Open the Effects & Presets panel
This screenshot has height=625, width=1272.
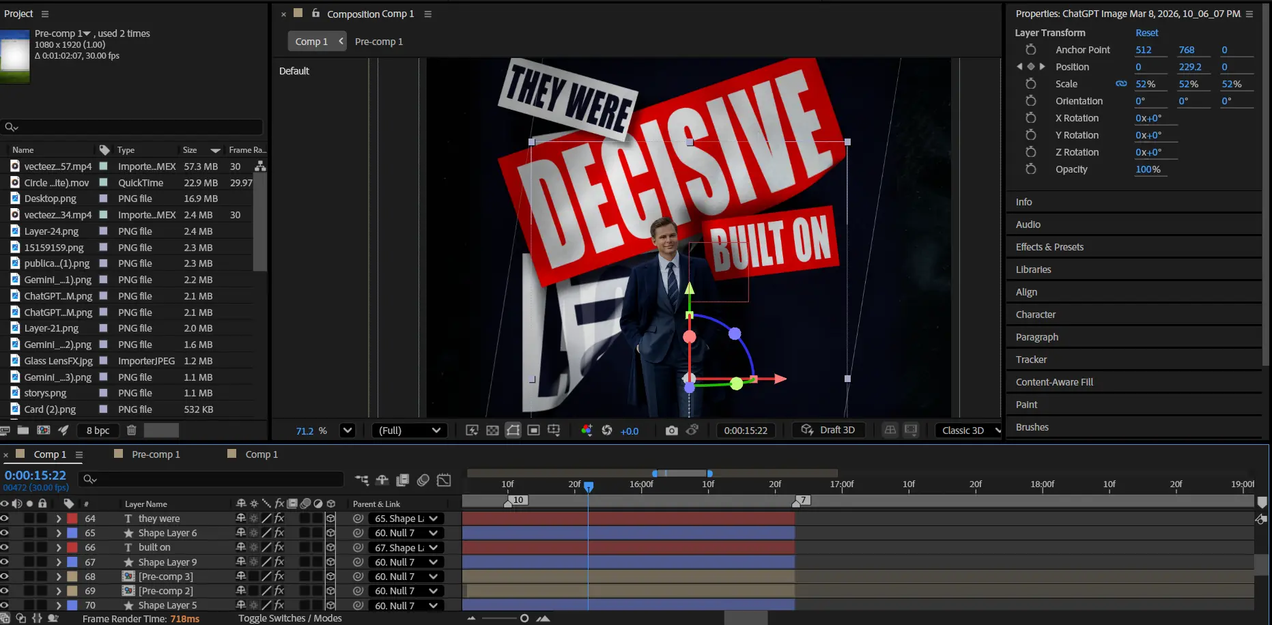coord(1049,247)
